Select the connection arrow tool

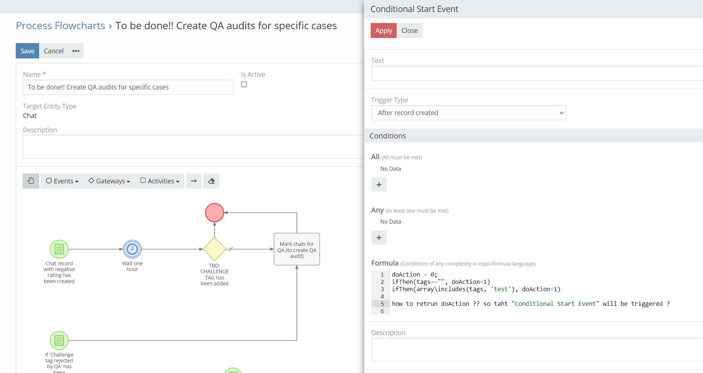tap(194, 181)
